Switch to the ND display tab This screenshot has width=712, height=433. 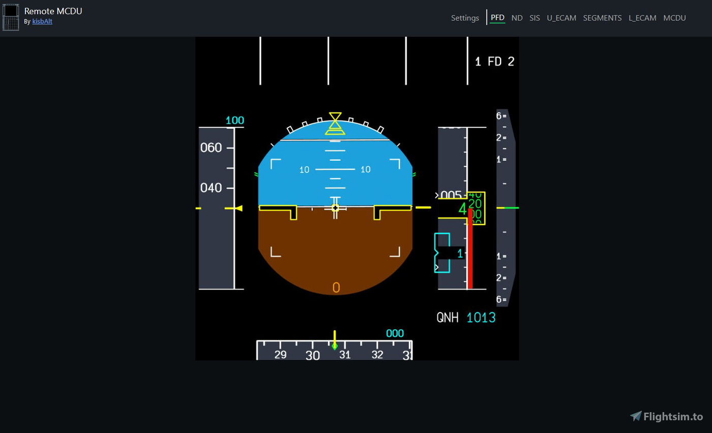(x=517, y=17)
